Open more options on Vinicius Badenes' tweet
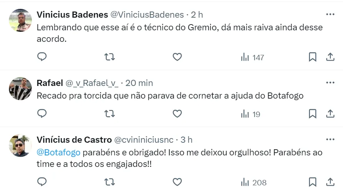The height and width of the screenshot is (188, 343). 330,15
